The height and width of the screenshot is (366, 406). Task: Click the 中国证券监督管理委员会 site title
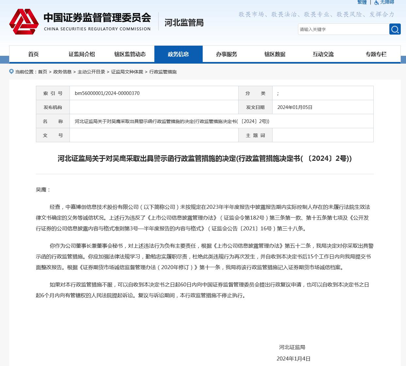coord(97,17)
